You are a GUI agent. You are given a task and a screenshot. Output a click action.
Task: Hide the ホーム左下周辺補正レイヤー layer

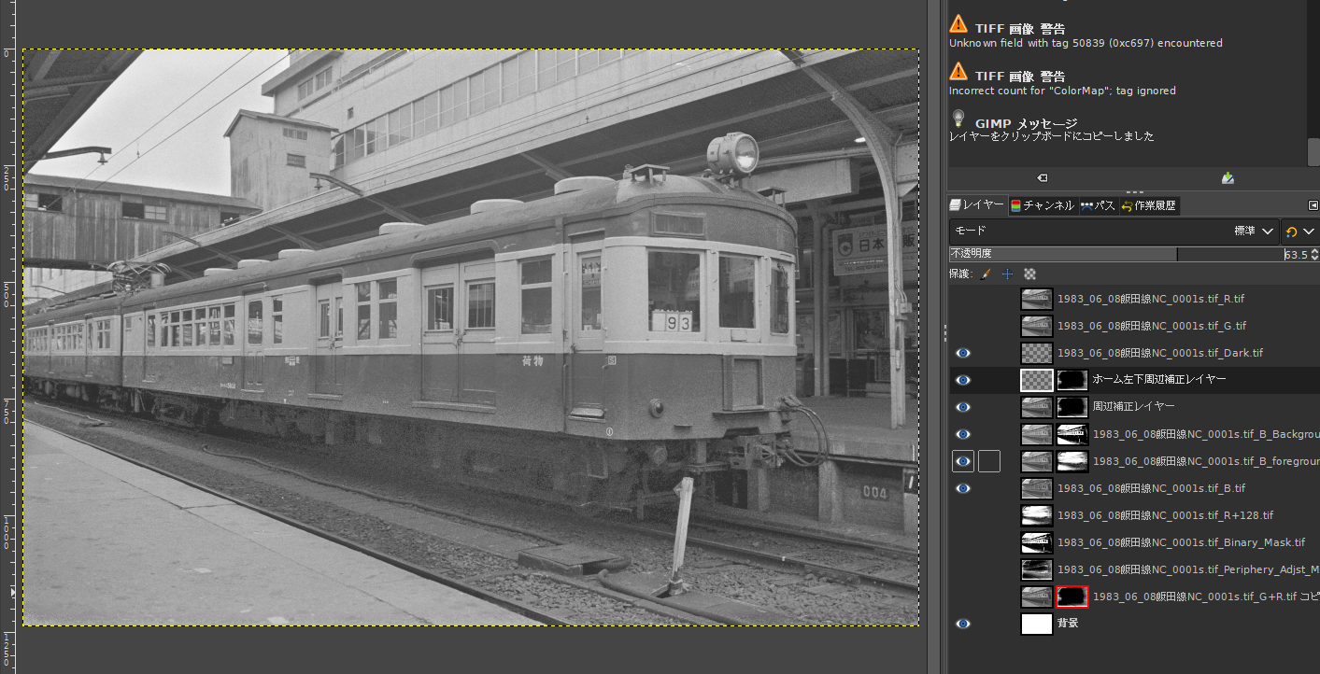[x=963, y=380]
